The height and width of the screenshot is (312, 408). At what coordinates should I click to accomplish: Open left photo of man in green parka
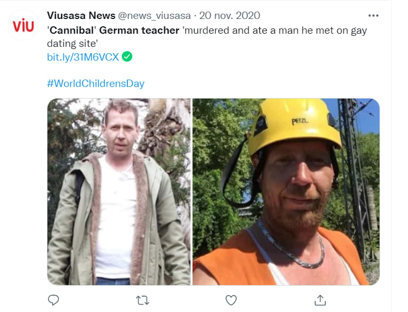[119, 191]
